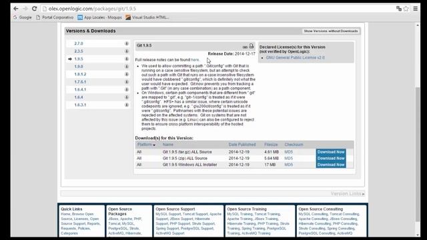Screen dimensions: 427x240
Task: Click download icon beside version 1.9.0
Action: 127,67
